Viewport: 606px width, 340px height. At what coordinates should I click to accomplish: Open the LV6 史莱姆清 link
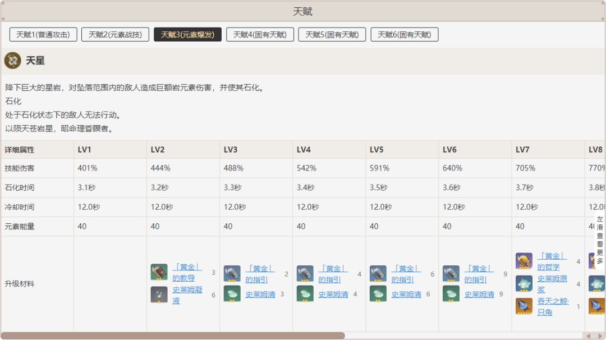(479, 295)
